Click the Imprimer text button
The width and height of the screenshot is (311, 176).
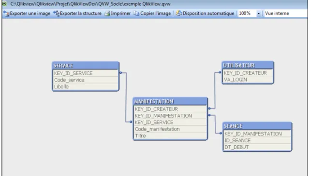121,14
